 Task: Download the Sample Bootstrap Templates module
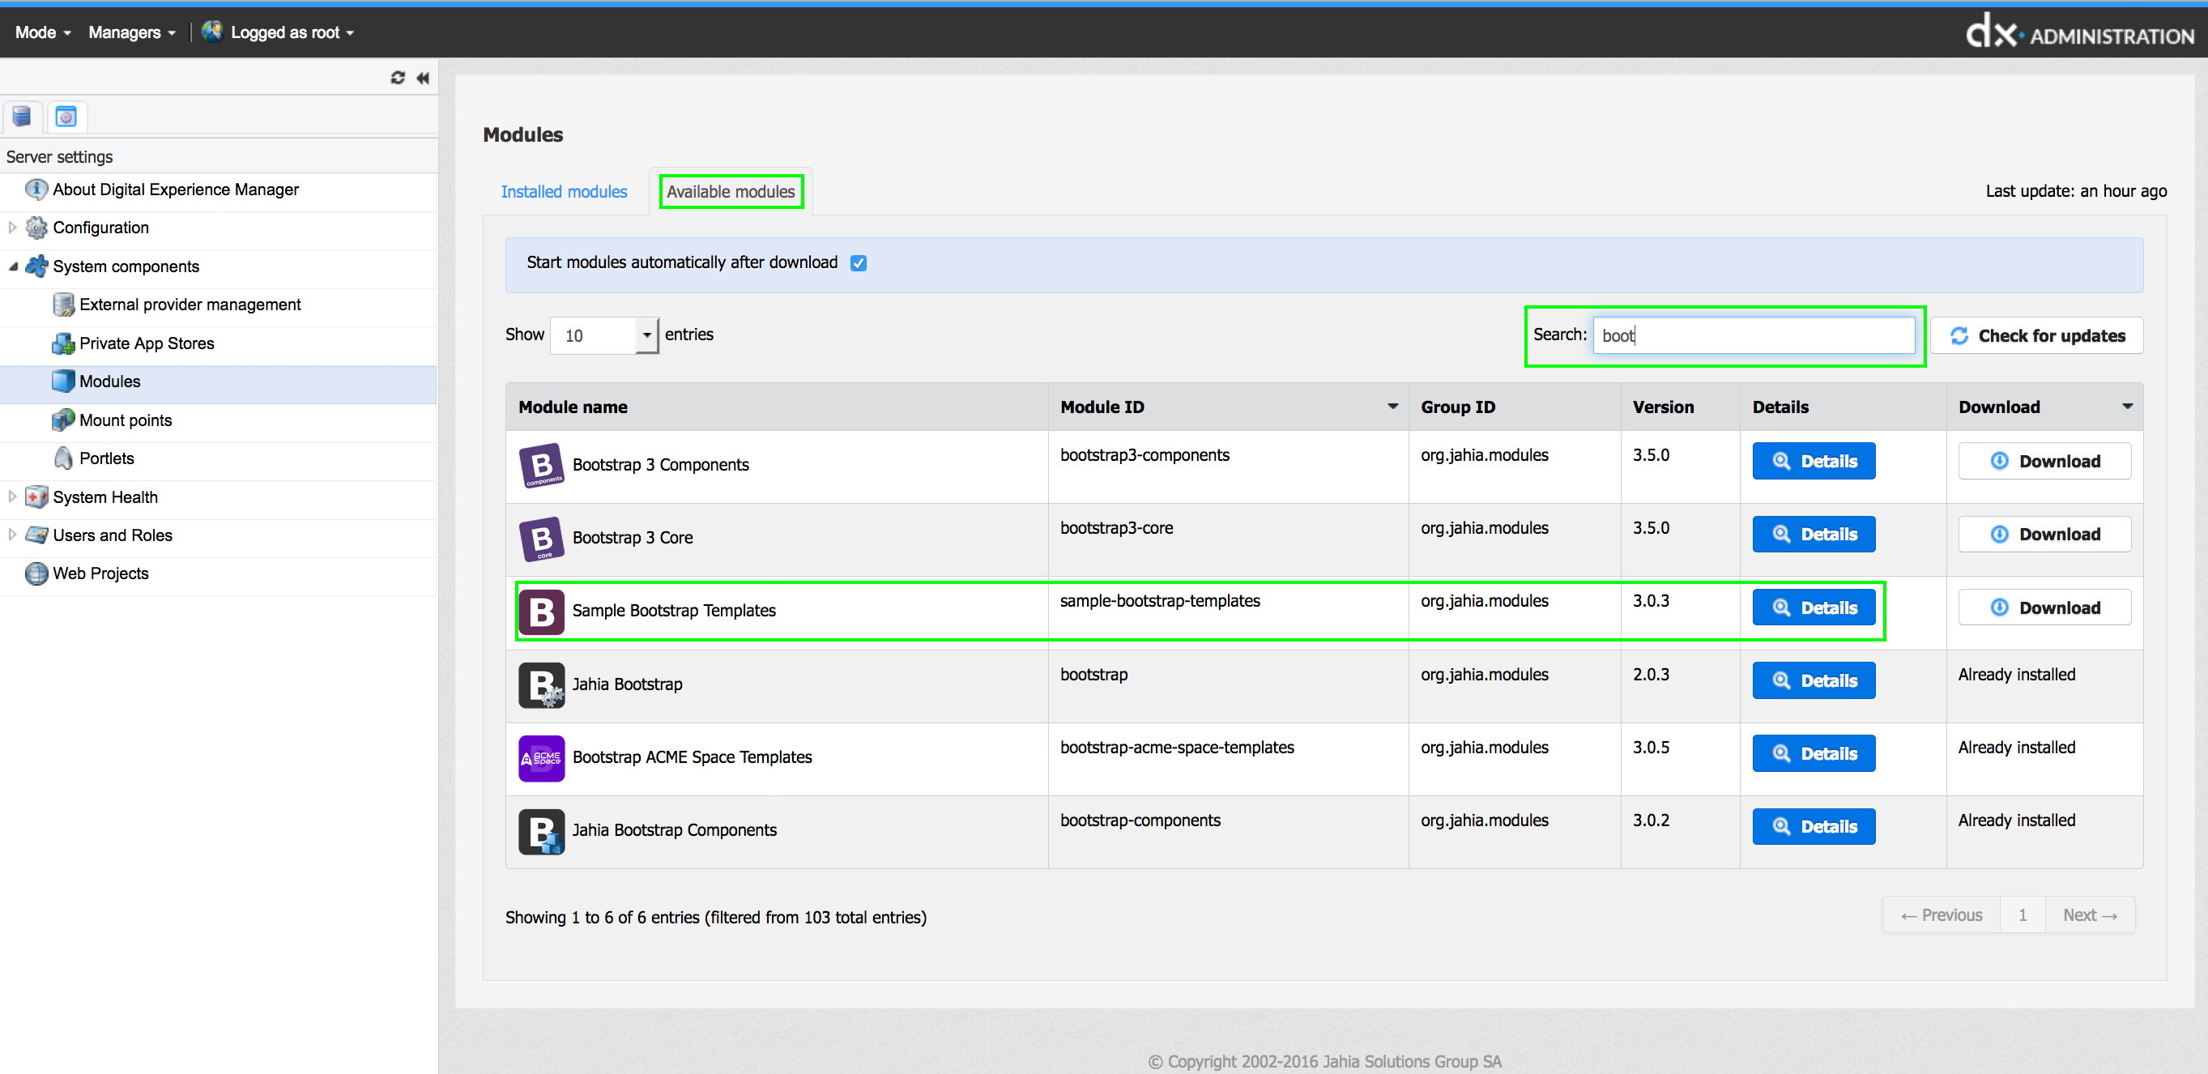2044,607
